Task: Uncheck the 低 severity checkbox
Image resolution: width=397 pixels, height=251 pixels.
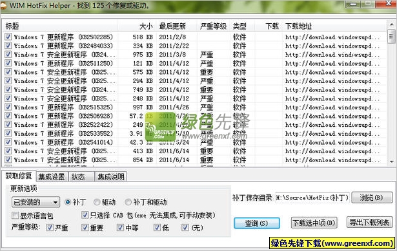Action: pos(158,228)
